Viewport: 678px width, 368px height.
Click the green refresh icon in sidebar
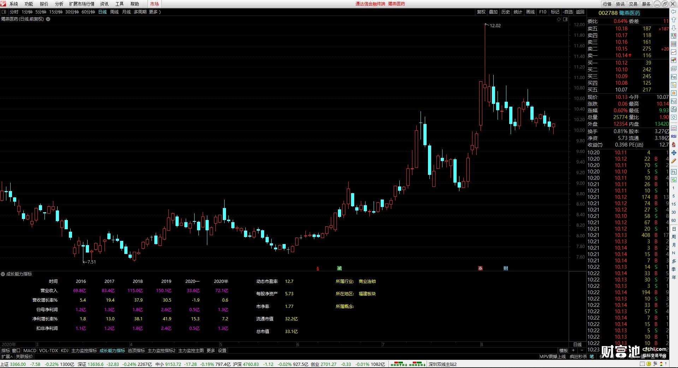[x=673, y=180]
